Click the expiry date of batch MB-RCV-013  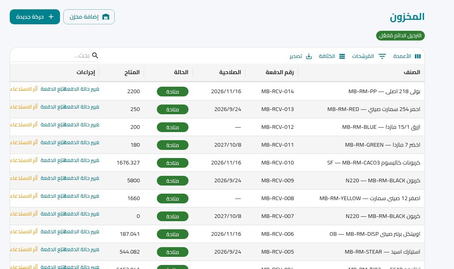[x=227, y=109]
